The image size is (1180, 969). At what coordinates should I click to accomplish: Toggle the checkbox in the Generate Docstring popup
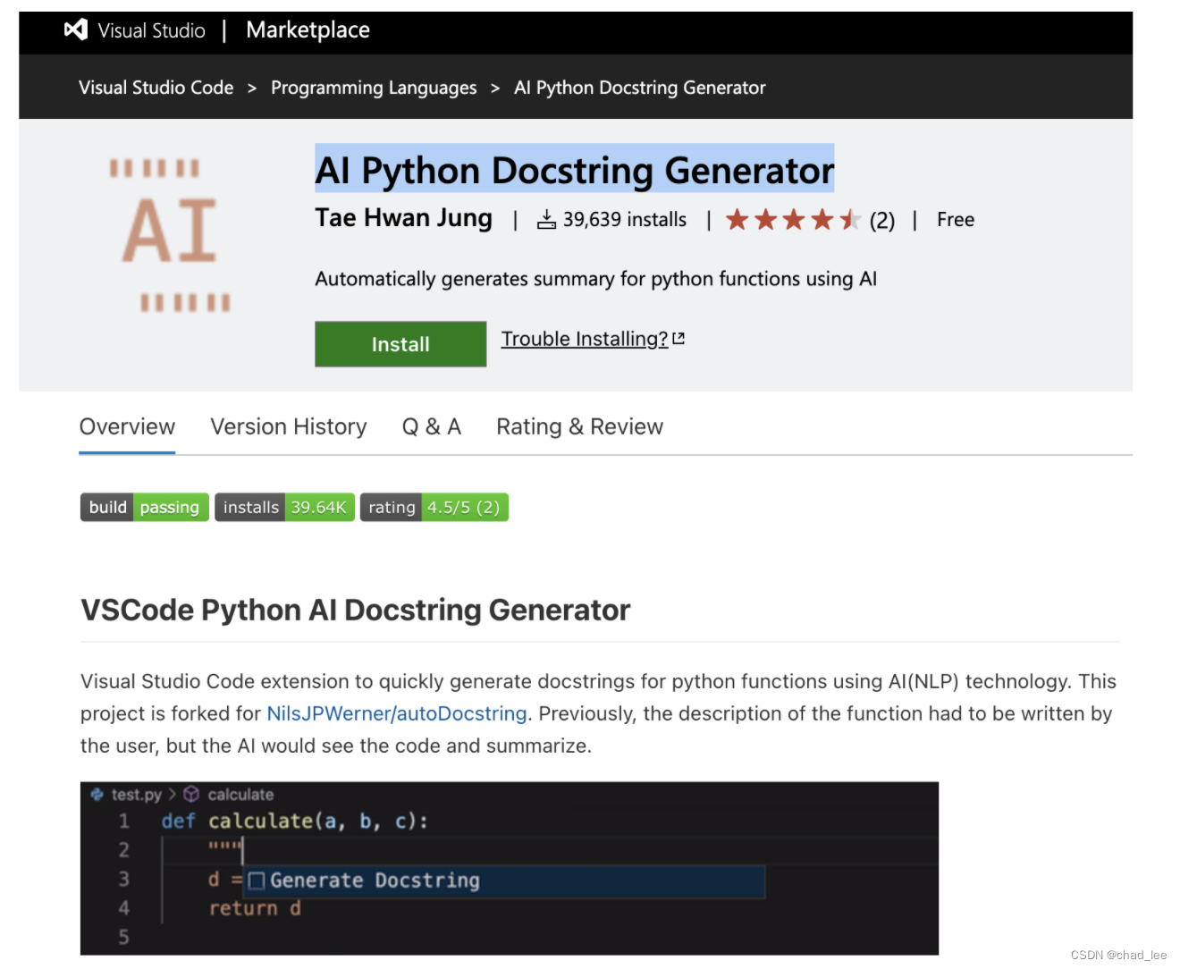tap(257, 881)
